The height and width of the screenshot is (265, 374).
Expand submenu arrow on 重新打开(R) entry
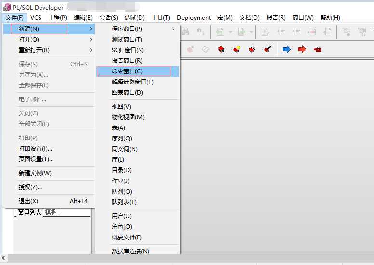point(91,50)
